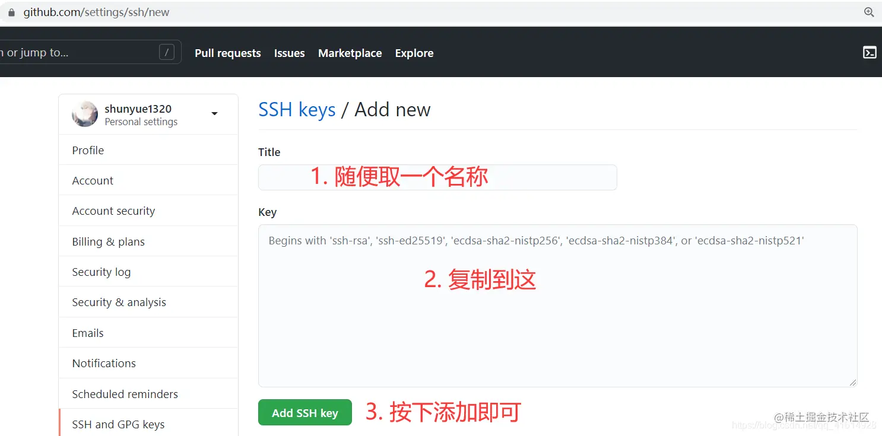Click the slash shortcut key hint
The width and height of the screenshot is (882, 436).
point(167,52)
